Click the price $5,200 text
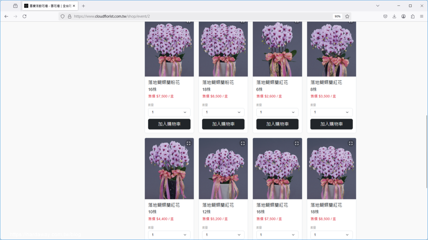Screen dimensions: 428x240 216,219
